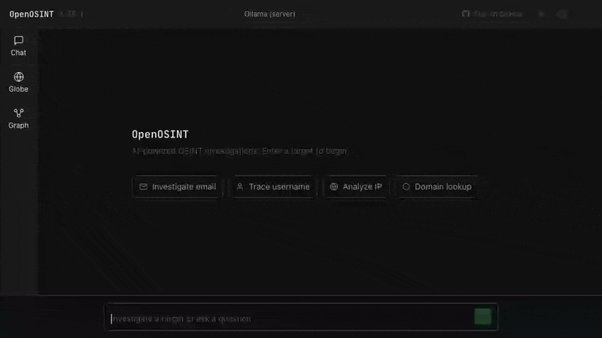Open the settings icon at top right
The height and width of the screenshot is (338, 602).
coord(562,14)
